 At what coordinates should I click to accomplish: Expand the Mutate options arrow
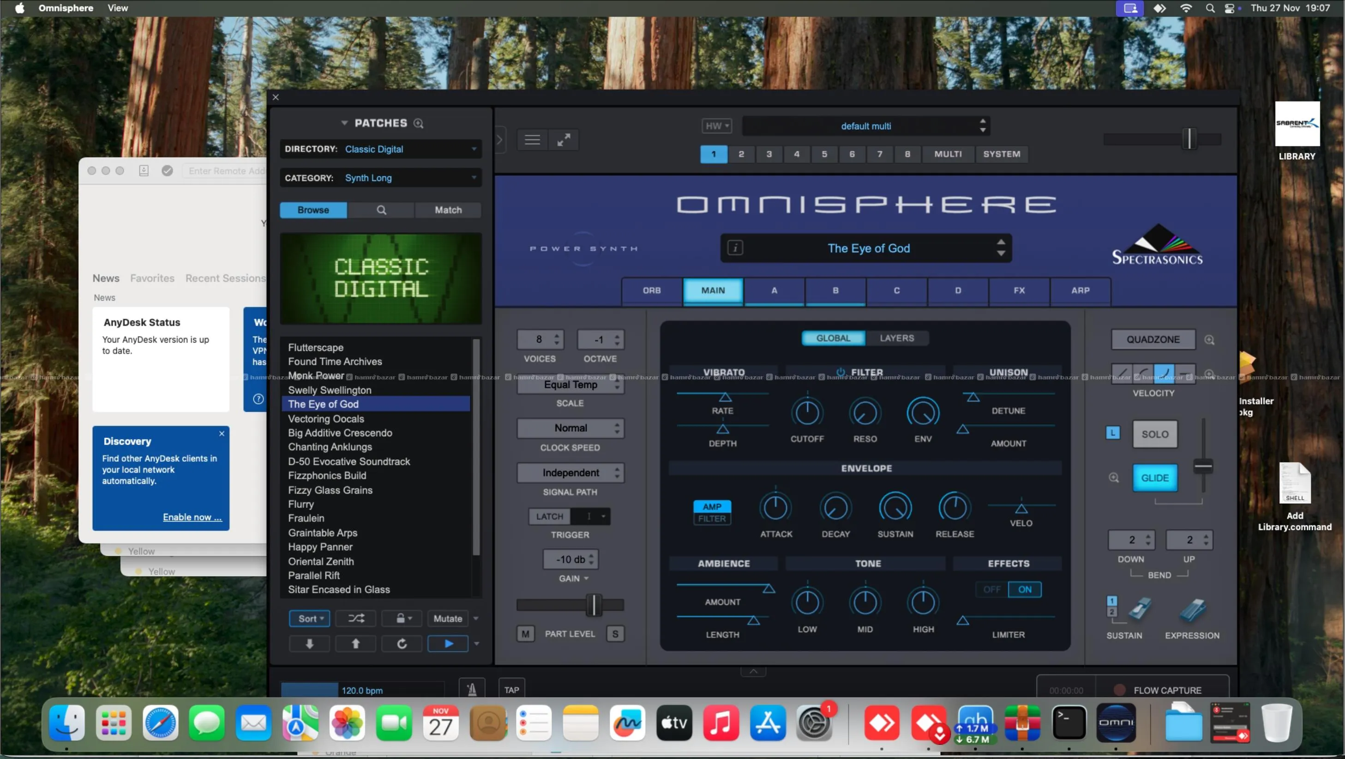pos(476,619)
